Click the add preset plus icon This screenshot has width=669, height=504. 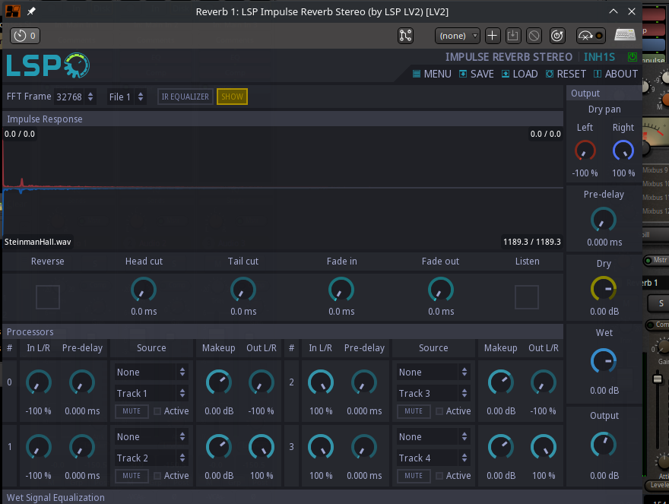click(493, 36)
